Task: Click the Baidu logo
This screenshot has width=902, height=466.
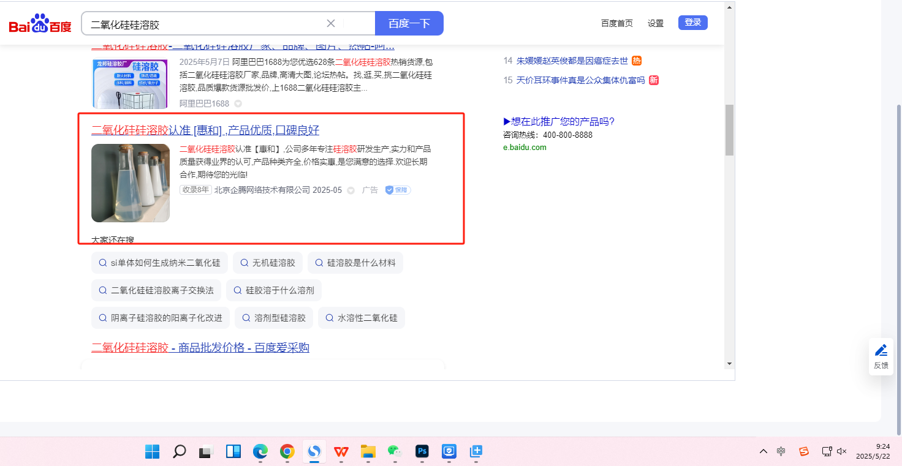Action: [40, 24]
